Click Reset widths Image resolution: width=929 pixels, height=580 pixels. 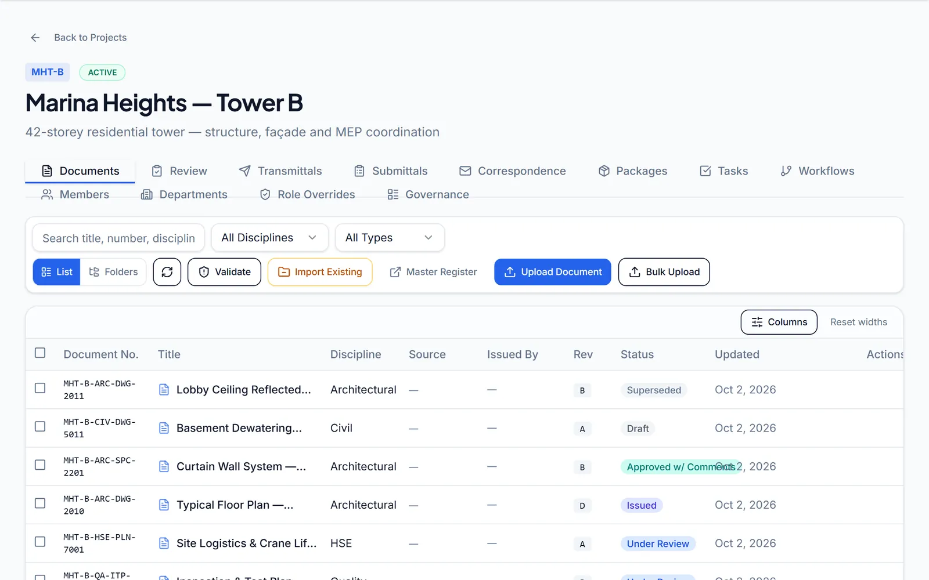[x=859, y=322]
